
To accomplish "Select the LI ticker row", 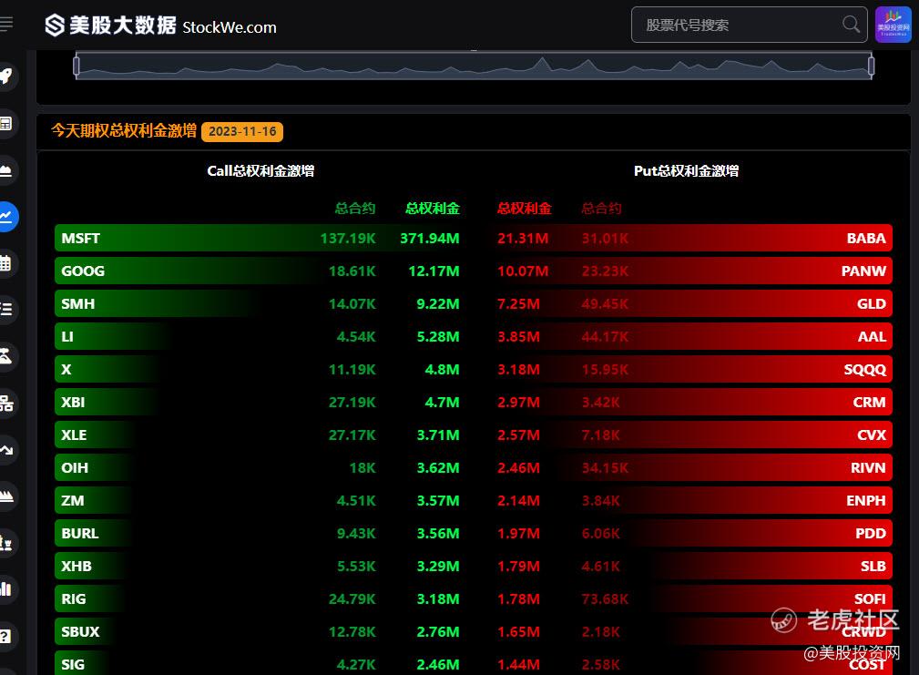I will (259, 336).
